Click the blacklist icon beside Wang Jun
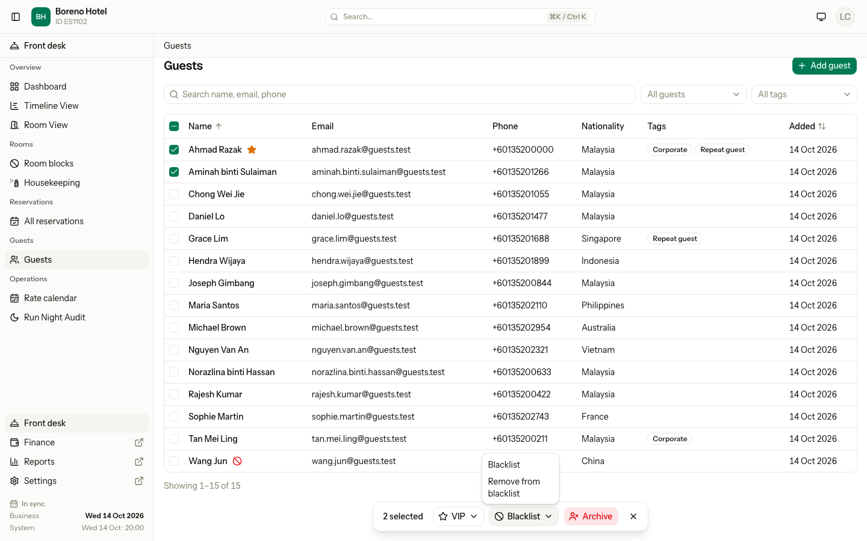 [x=237, y=461]
